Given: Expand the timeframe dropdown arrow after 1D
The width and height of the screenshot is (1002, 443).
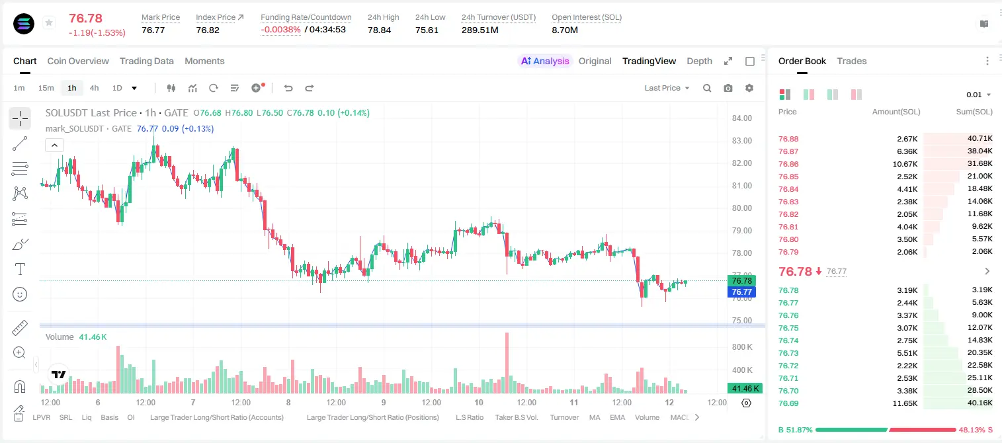Looking at the screenshot, I should [134, 88].
